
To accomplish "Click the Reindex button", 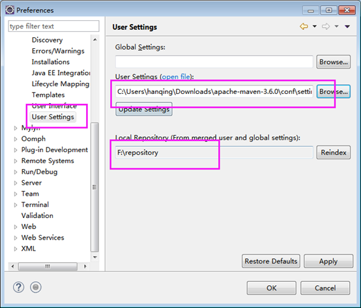I will [x=334, y=153].
